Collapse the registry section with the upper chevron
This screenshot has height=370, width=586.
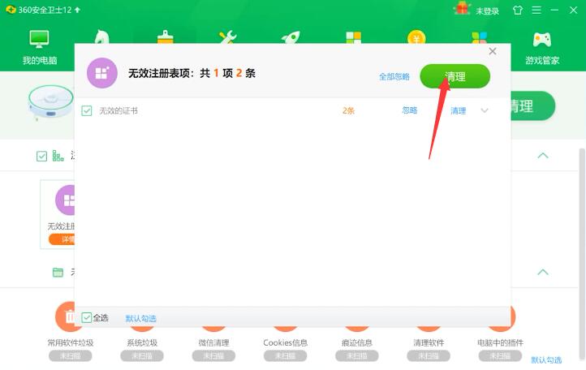coord(543,156)
